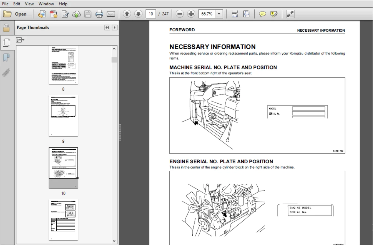Toggle the Page Thumbnails panel icon
Viewport: 374px width, 246px height.
6,42
